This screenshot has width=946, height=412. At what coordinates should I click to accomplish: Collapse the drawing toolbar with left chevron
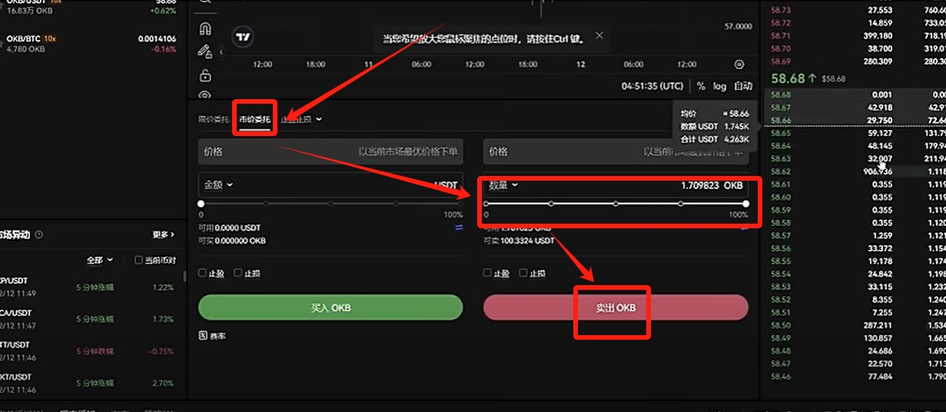click(x=221, y=52)
